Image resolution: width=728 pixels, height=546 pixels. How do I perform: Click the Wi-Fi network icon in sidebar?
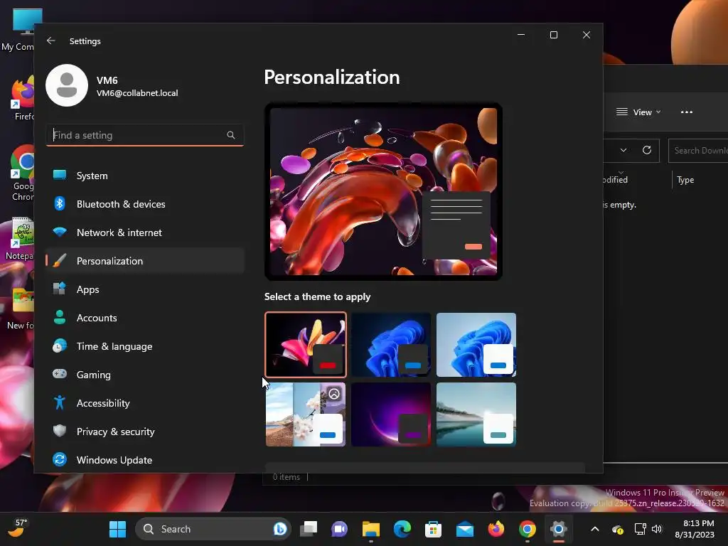pos(60,232)
